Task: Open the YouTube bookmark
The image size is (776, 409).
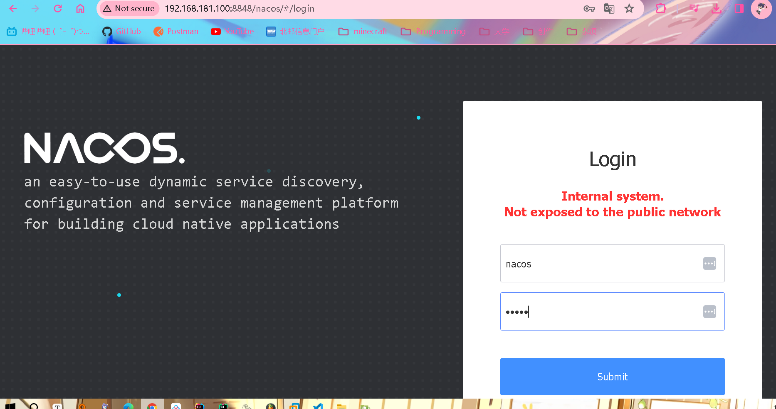Action: 232,31
